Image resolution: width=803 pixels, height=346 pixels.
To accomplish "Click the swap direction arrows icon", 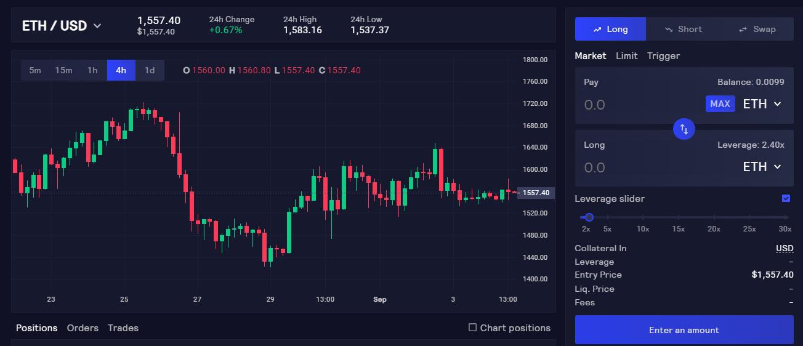I will coord(684,129).
